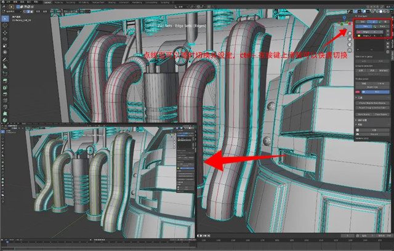Viewport: 394px width, 251px height.
Task: Open the Layout workspace tab
Action: click(x=49, y=2)
